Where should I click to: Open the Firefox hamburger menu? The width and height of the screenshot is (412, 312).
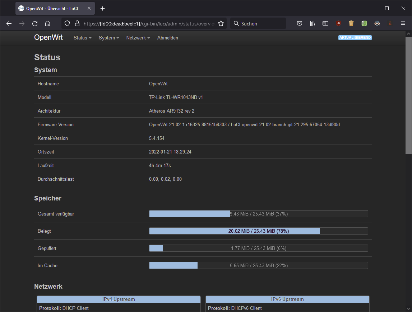403,24
